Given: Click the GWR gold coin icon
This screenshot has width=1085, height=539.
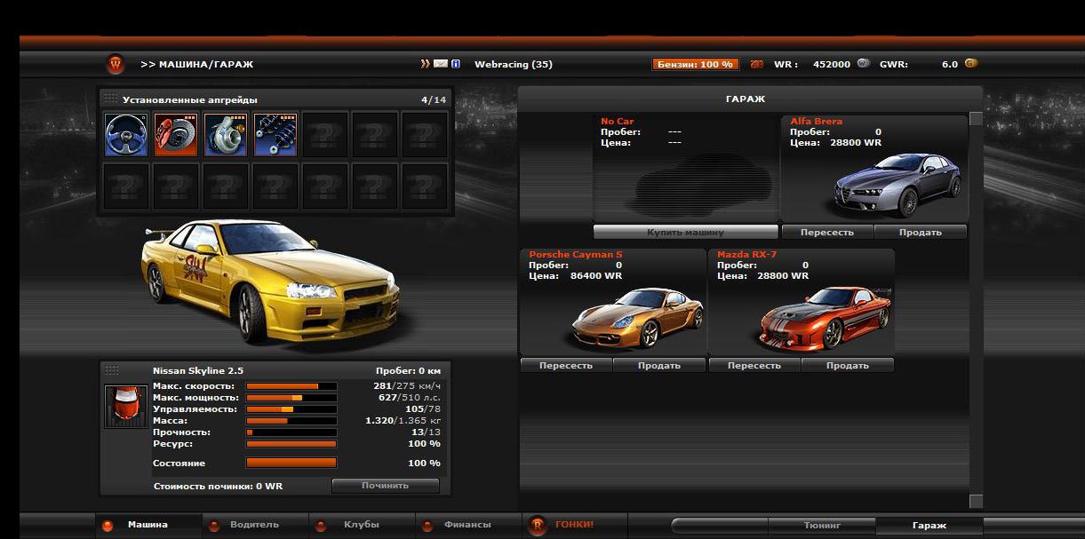Looking at the screenshot, I should 971,64.
